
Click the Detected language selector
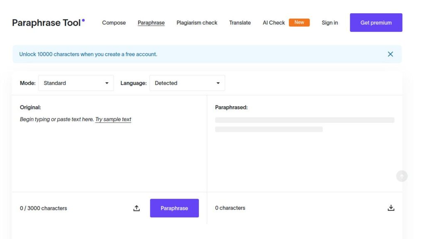(187, 83)
